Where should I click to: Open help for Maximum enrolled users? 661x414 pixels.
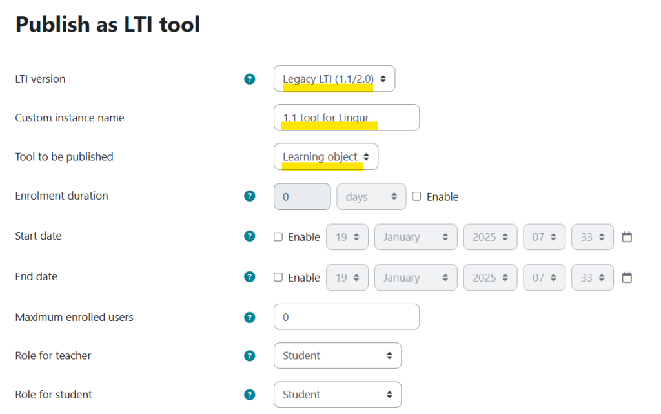click(250, 317)
